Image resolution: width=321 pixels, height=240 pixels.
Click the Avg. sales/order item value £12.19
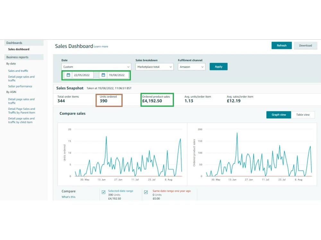(x=234, y=101)
